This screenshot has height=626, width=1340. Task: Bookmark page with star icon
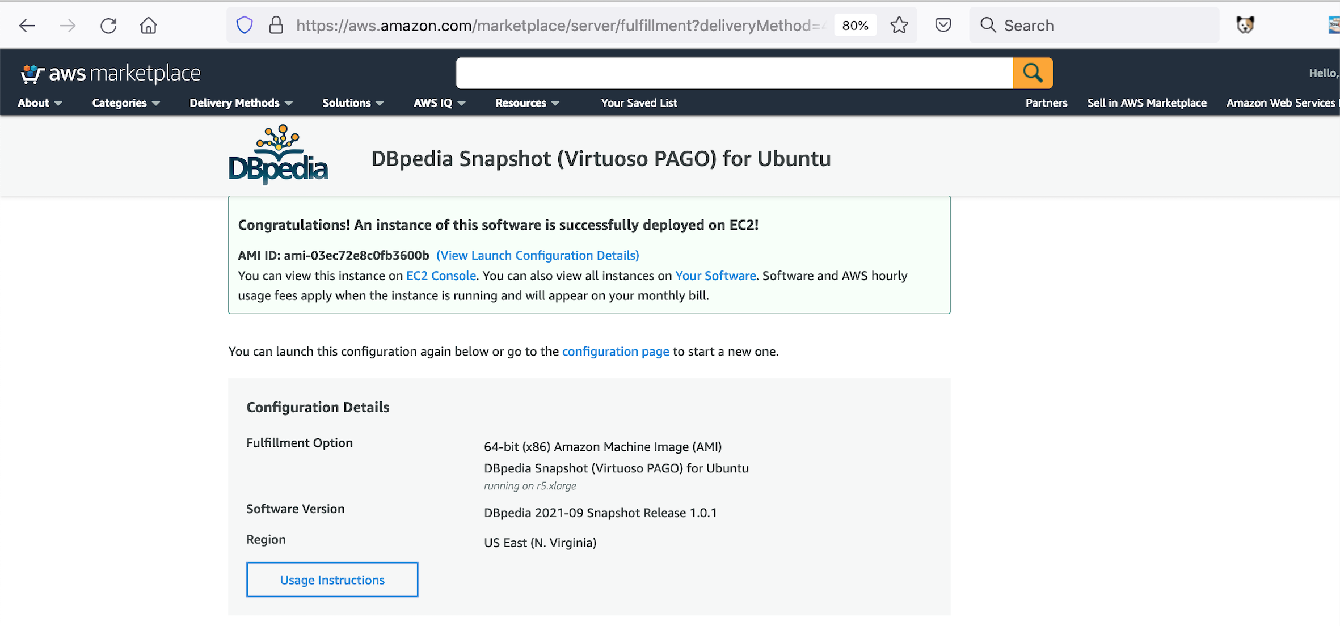899,26
